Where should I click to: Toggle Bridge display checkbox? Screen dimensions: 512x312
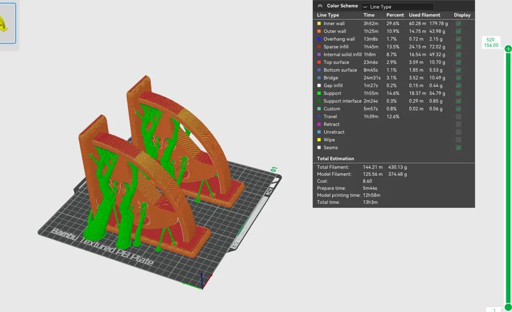[x=458, y=78]
